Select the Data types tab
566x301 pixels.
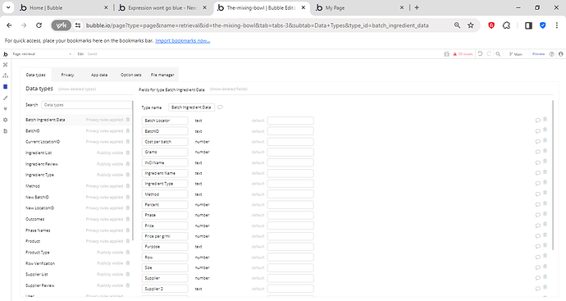click(36, 75)
